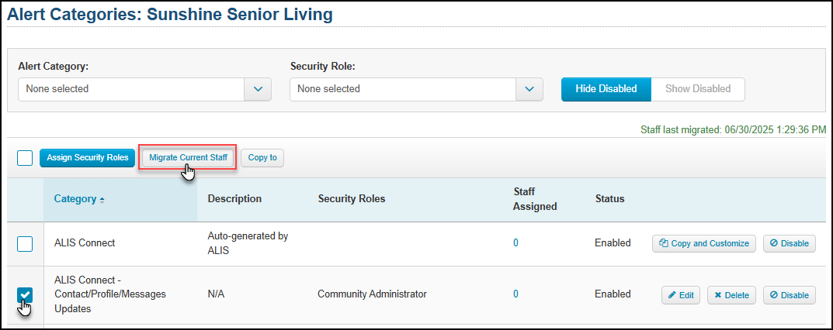Expand the Security Role dropdown arrow
Image resolution: width=833 pixels, height=330 pixels.
coord(529,89)
